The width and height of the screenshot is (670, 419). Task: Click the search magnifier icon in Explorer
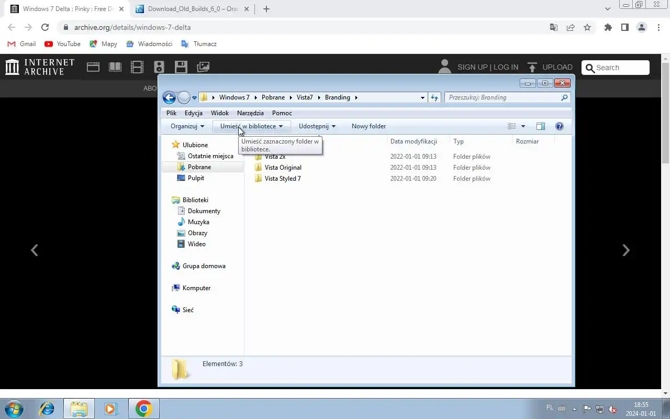point(564,97)
